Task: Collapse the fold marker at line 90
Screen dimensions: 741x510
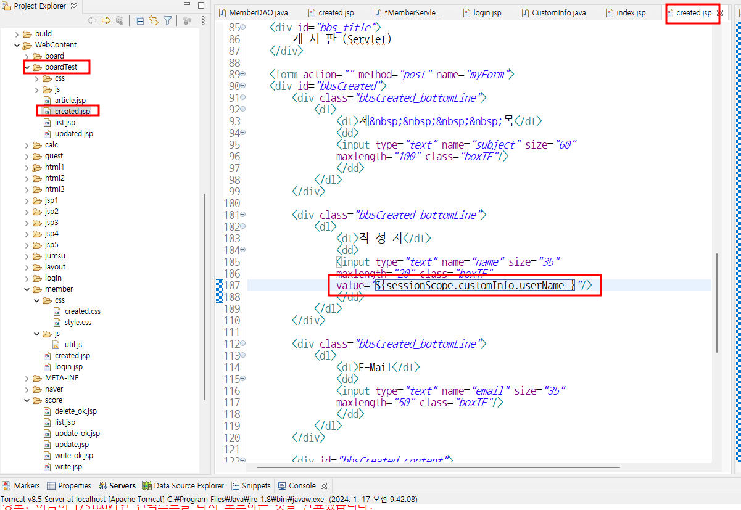Action: tap(242, 86)
